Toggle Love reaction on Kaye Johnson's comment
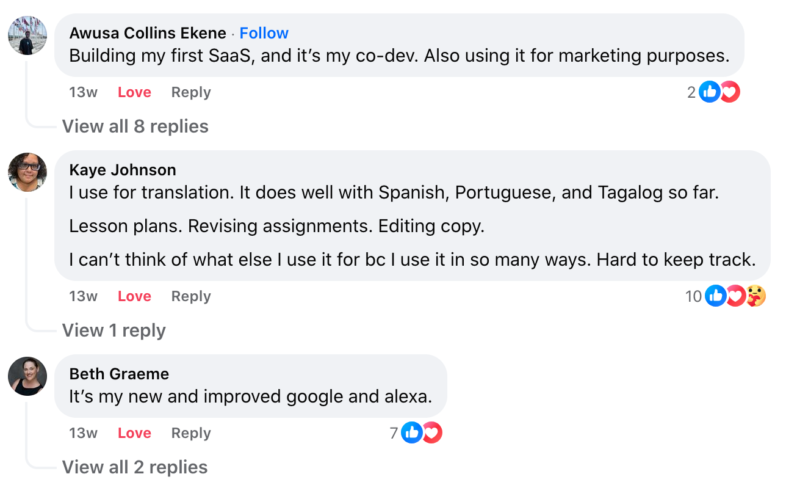 coord(134,296)
